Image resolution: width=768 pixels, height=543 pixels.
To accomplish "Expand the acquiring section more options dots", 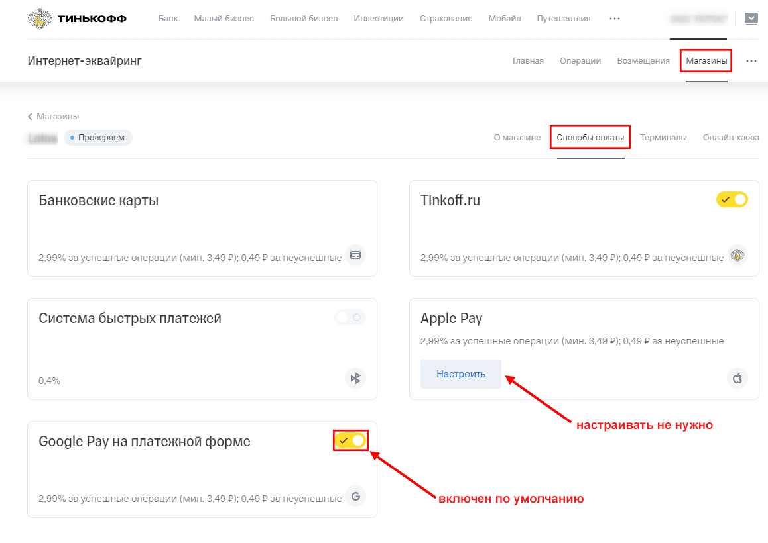I will pos(751,61).
